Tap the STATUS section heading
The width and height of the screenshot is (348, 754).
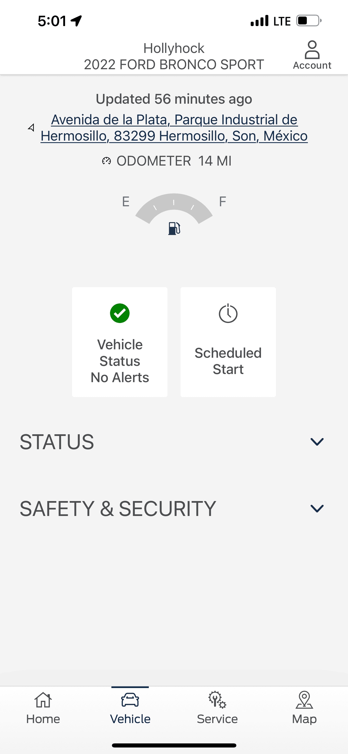tap(57, 442)
